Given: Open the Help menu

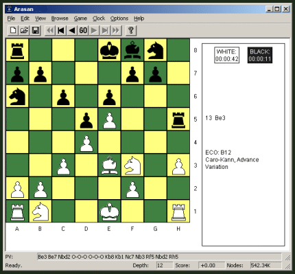Looking at the screenshot, I should tap(139, 19).
